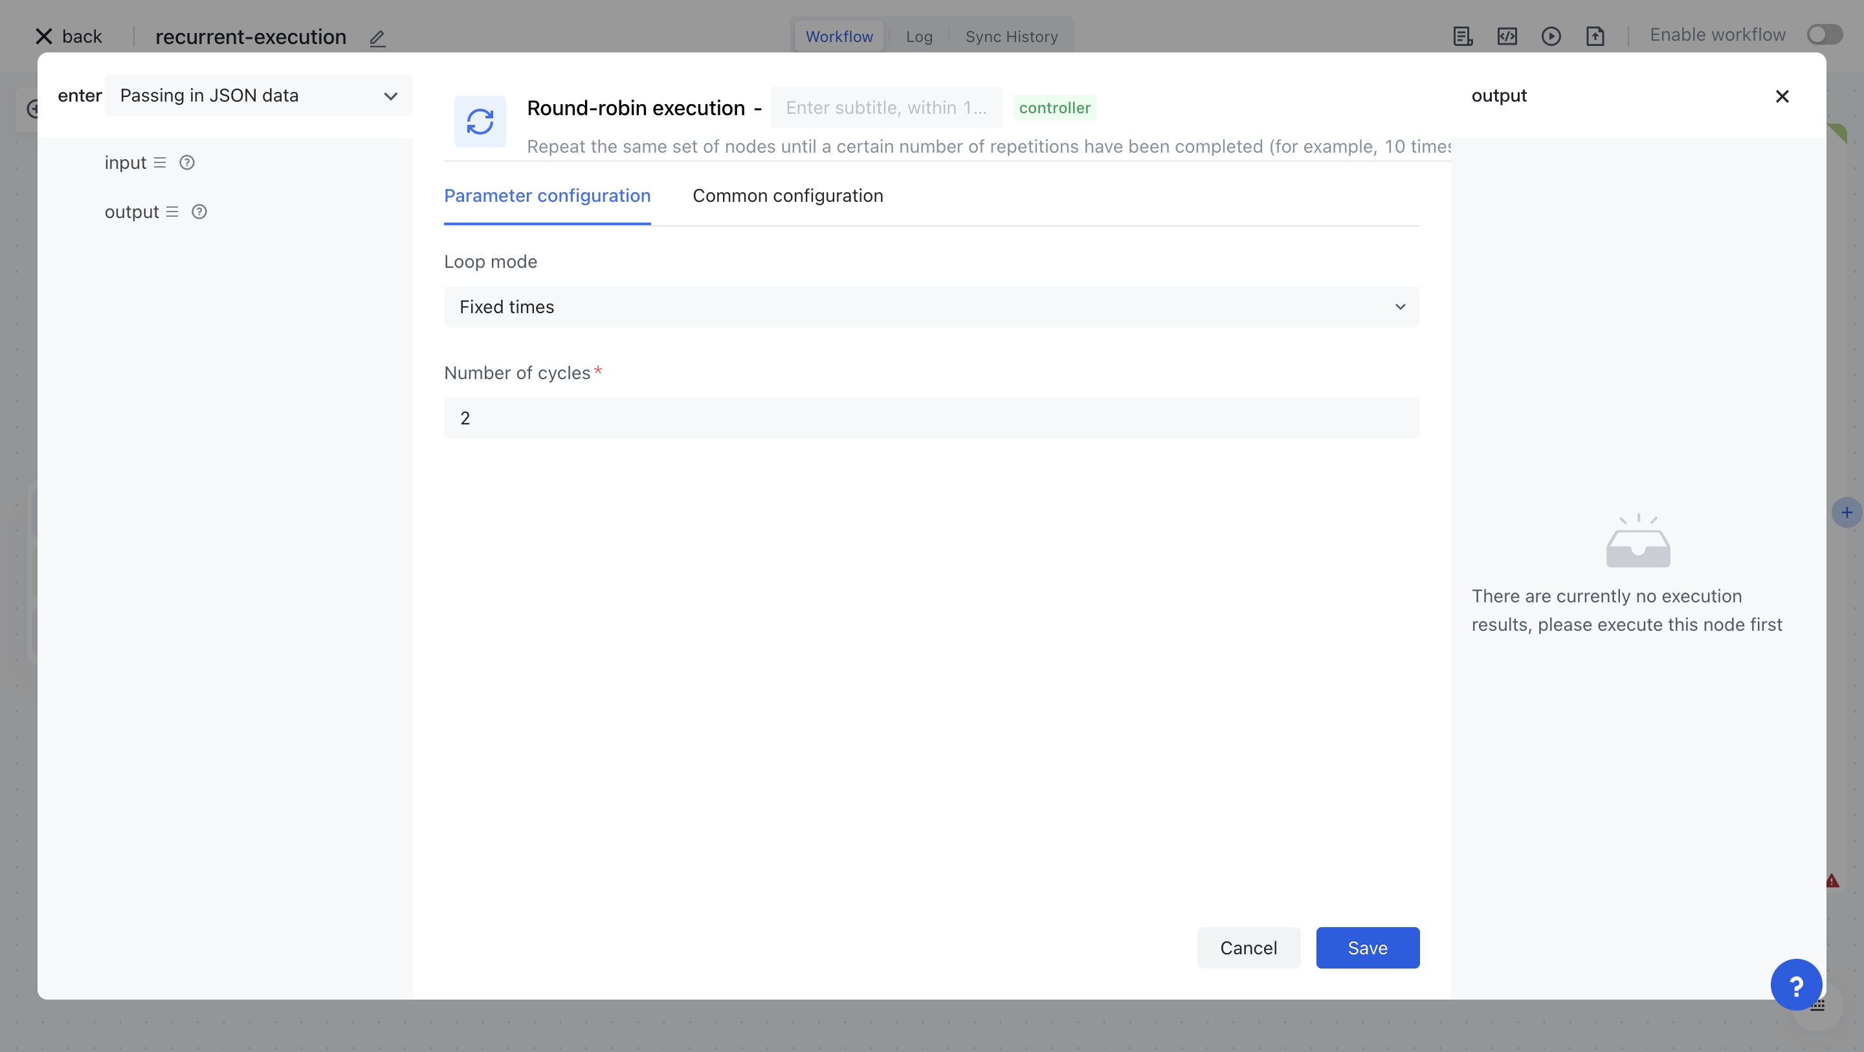
Task: Click the subtitle text input field
Action: click(885, 108)
